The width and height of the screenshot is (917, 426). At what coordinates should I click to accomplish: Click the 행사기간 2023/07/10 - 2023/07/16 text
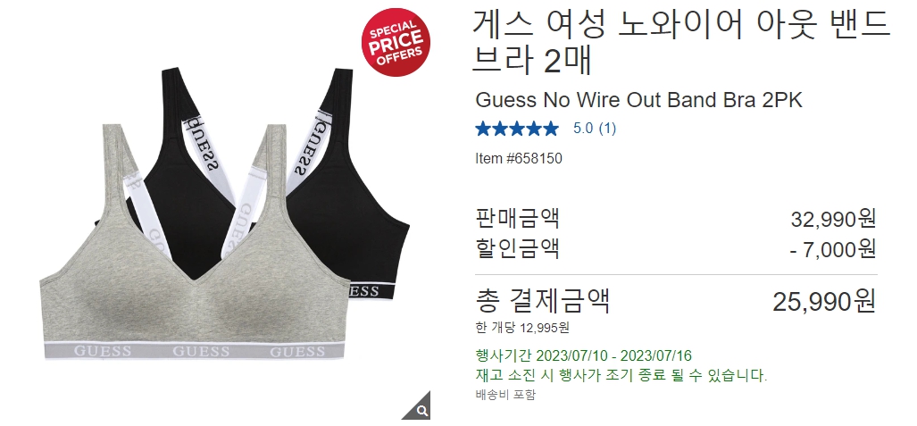click(584, 355)
